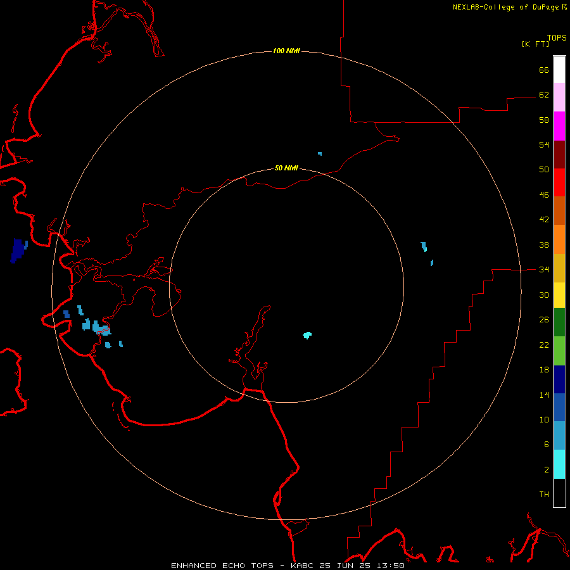
Task: Click the light pink legend swatch
Action: (x=559, y=98)
